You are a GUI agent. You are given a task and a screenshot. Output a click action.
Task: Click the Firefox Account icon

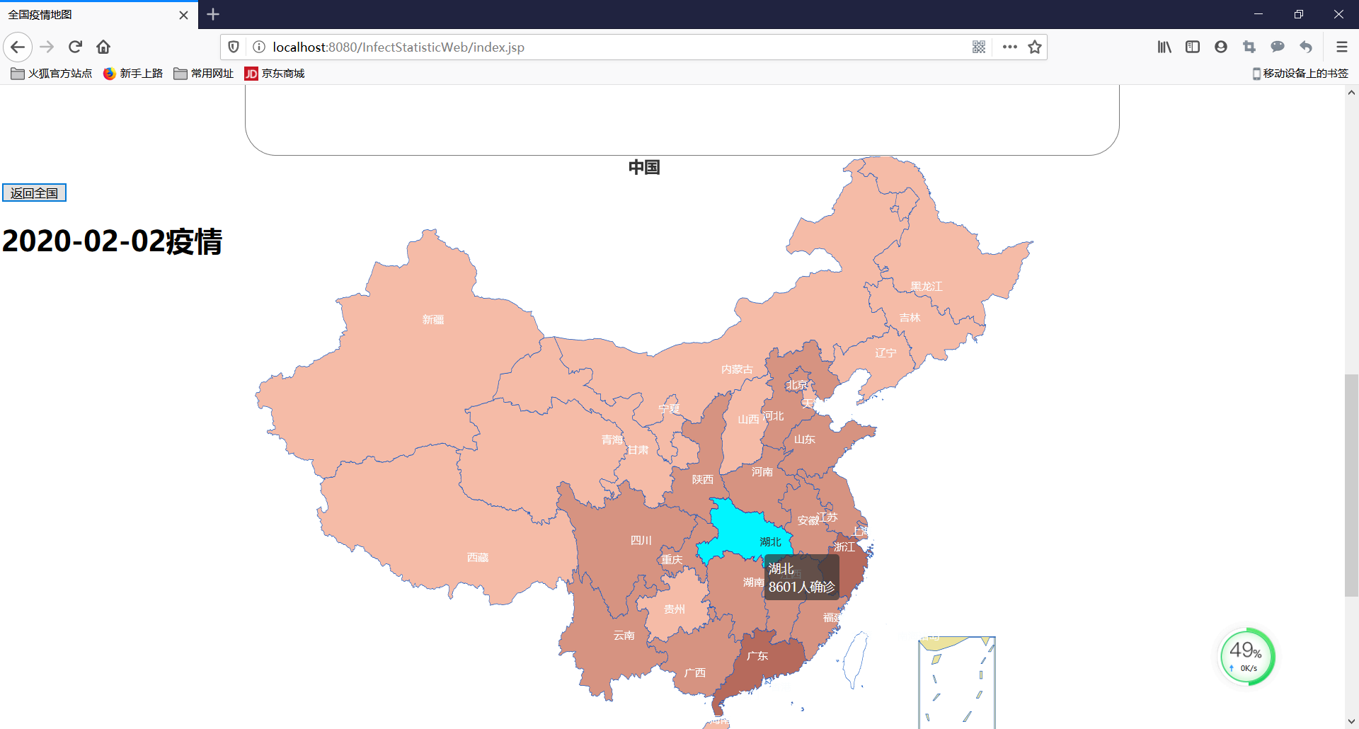point(1220,47)
